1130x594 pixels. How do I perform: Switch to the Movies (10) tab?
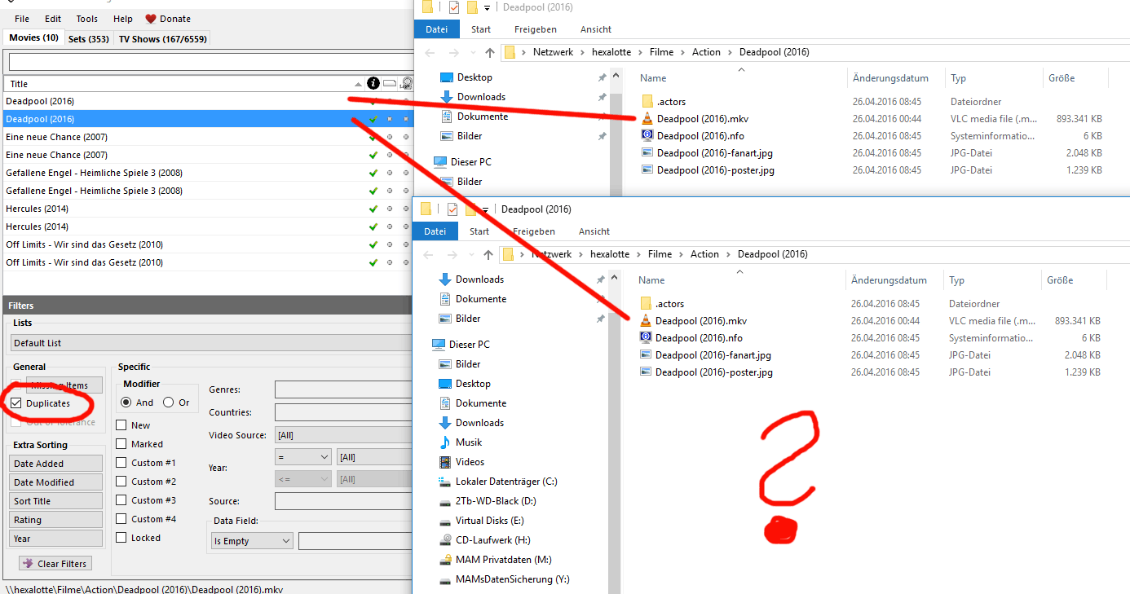click(x=34, y=38)
